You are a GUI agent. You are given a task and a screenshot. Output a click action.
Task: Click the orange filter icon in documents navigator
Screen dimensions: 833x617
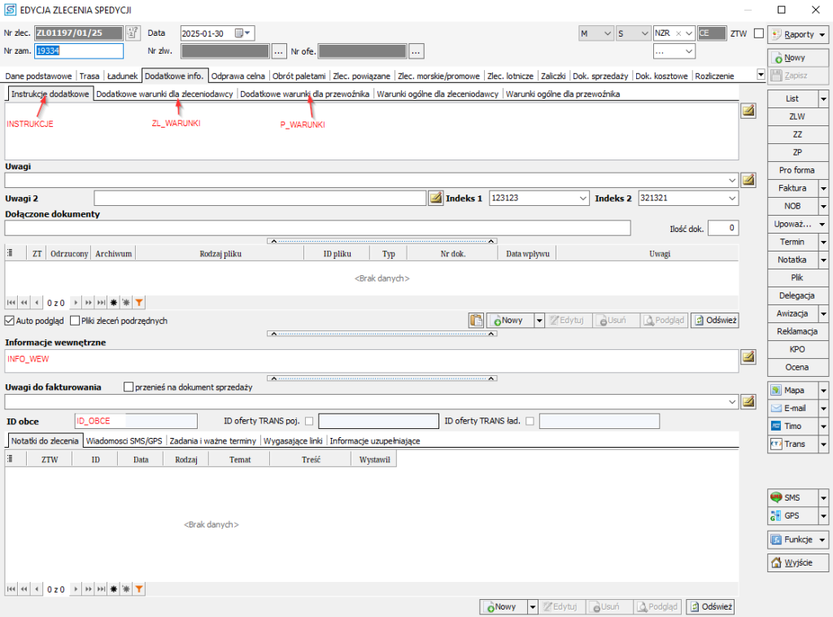(139, 303)
